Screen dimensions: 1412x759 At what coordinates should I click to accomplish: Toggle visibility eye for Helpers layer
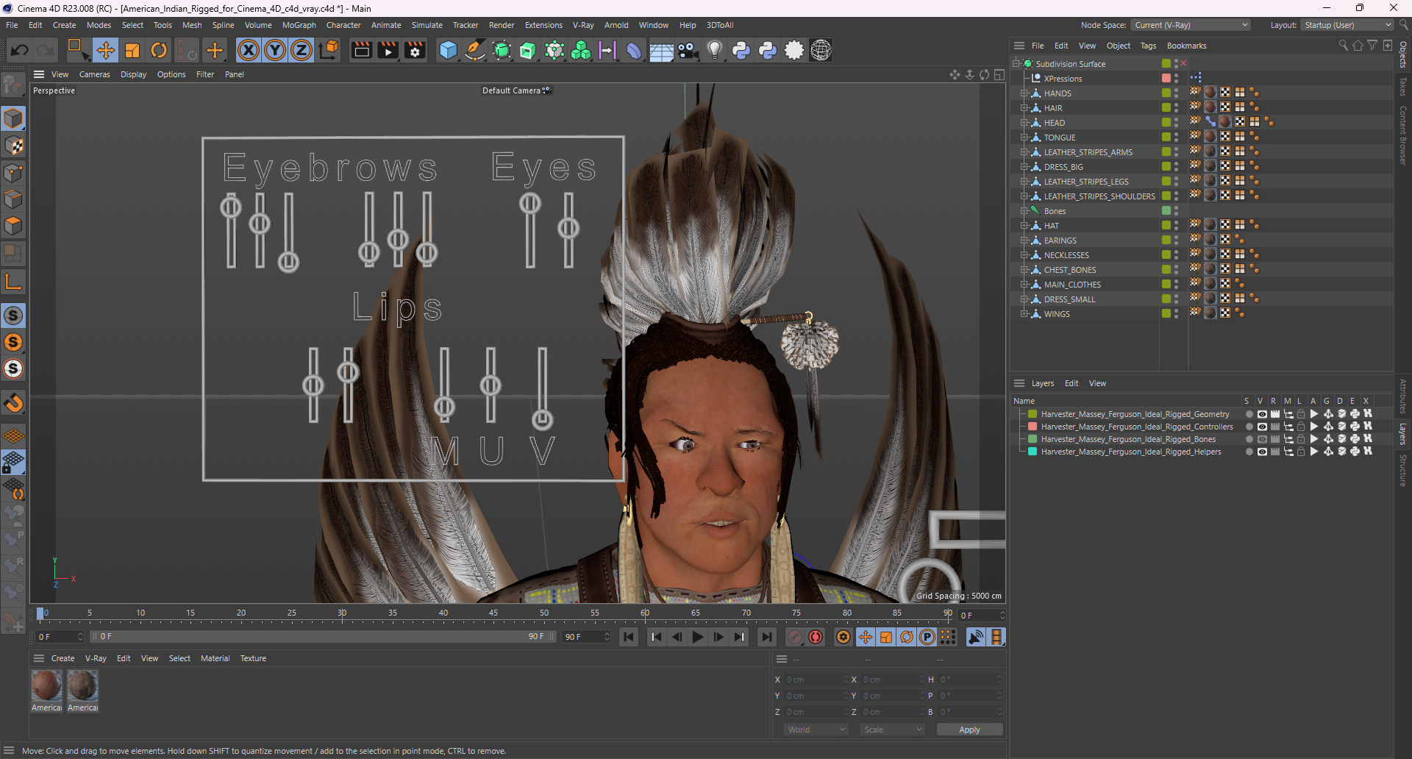(1262, 452)
